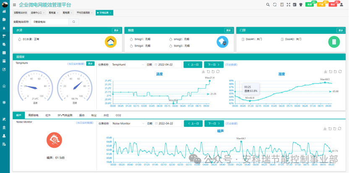Select the 水位 sensor tab
Image resolution: width=349 pixels, height=173 pixels.
(x=106, y=115)
